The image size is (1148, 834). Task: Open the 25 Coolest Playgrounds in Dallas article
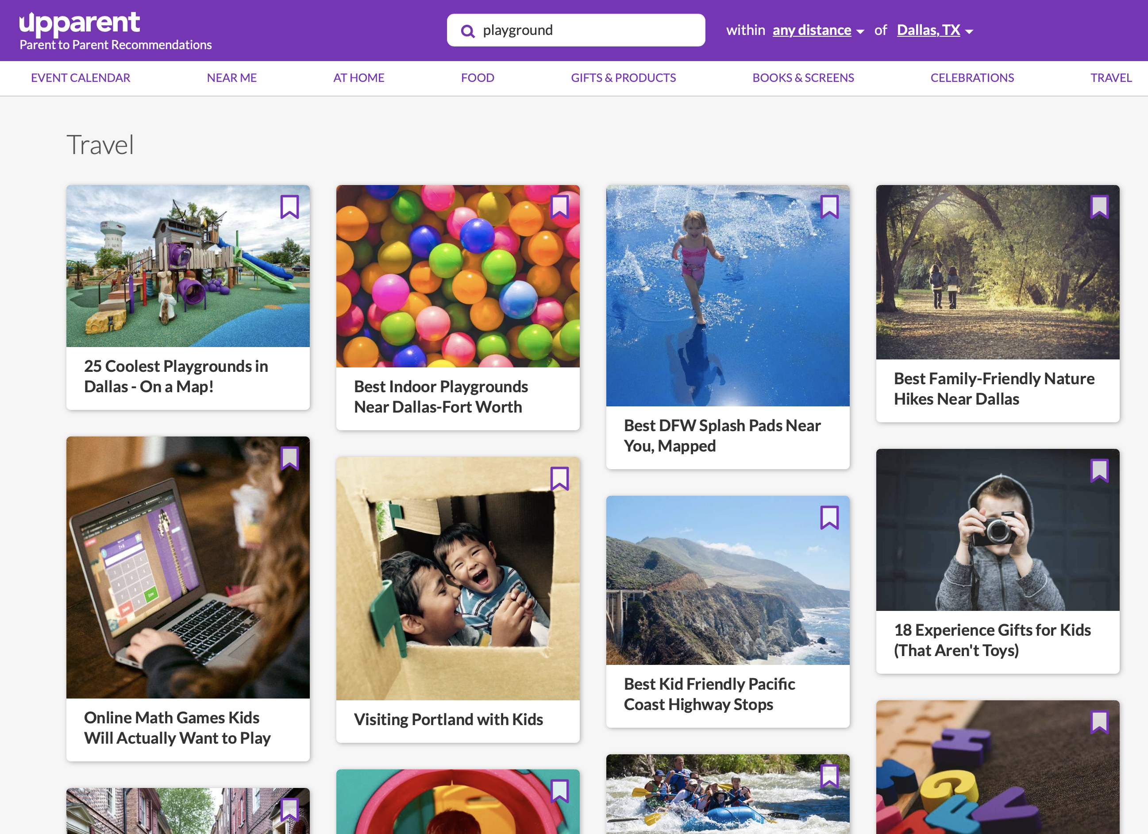176,376
